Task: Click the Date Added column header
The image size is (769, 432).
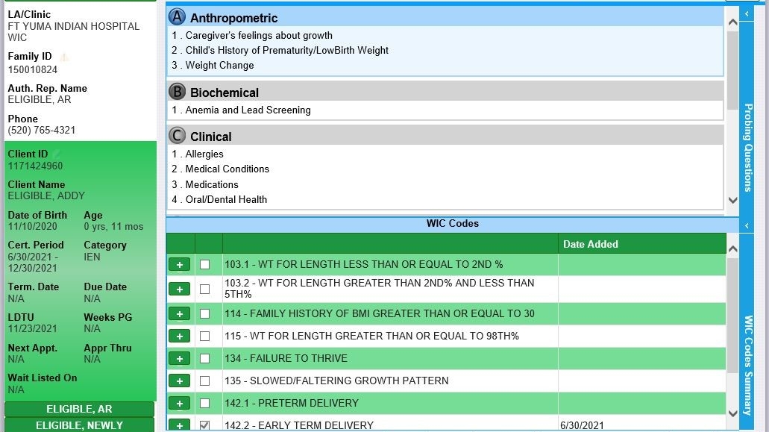Action: coord(590,244)
